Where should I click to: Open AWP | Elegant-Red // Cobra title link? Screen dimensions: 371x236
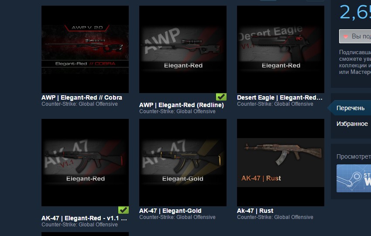coord(82,97)
